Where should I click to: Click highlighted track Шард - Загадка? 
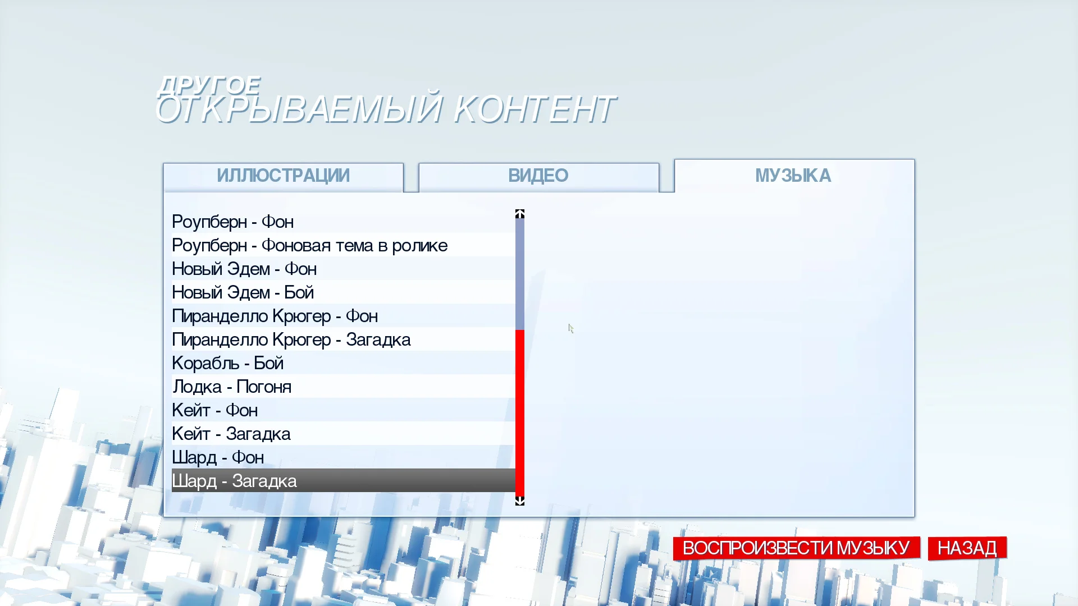[343, 481]
